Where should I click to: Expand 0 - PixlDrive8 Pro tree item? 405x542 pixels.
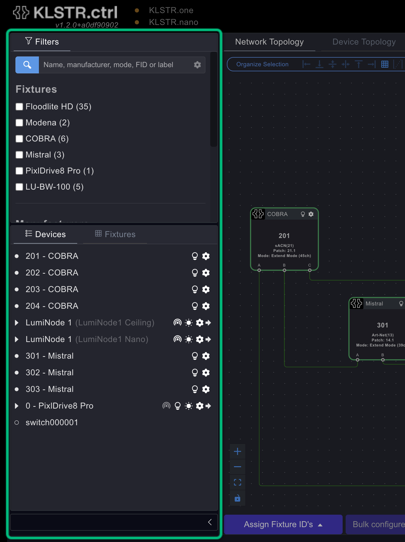(x=17, y=406)
